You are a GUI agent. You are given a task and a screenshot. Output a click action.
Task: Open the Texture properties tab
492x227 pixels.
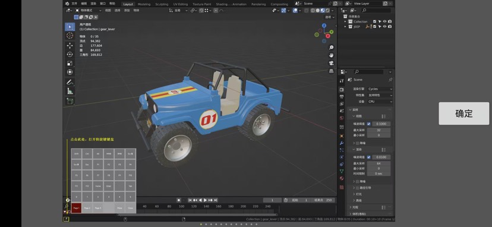coord(342,187)
